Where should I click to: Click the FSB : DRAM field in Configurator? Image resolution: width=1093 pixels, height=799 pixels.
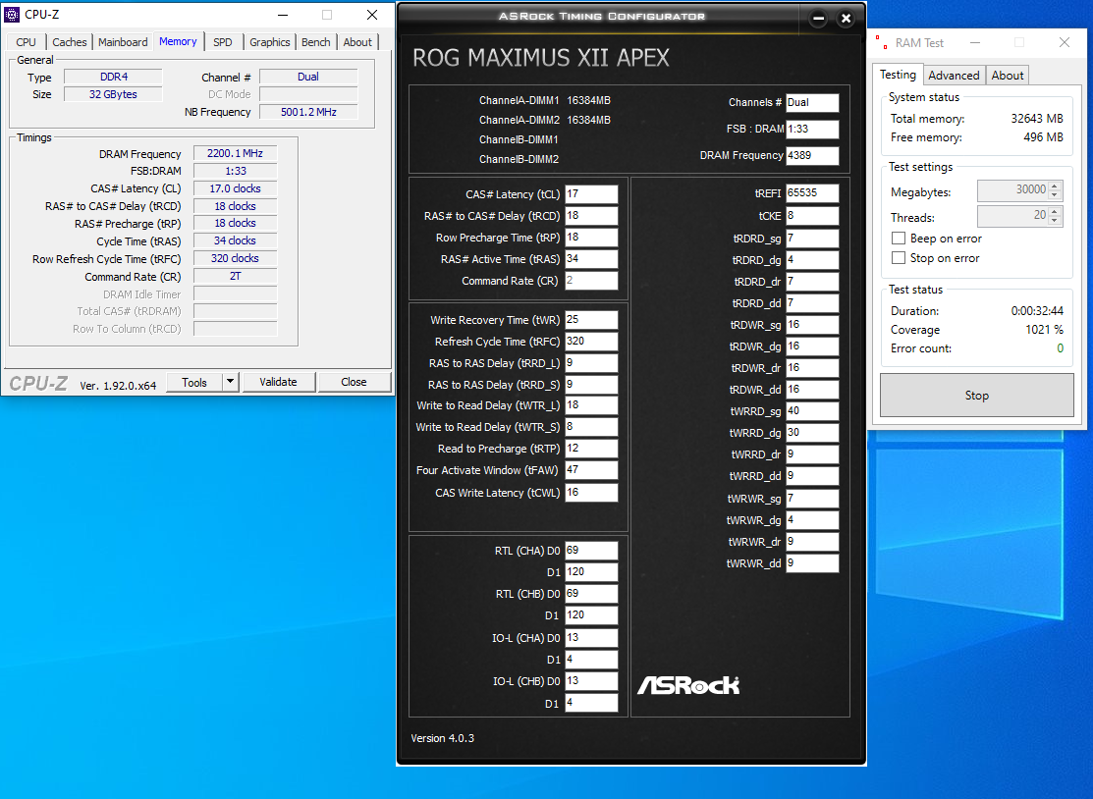812,129
